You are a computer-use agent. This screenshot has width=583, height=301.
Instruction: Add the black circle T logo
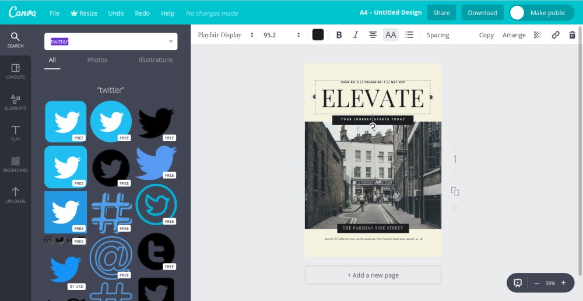pyautogui.click(x=156, y=251)
